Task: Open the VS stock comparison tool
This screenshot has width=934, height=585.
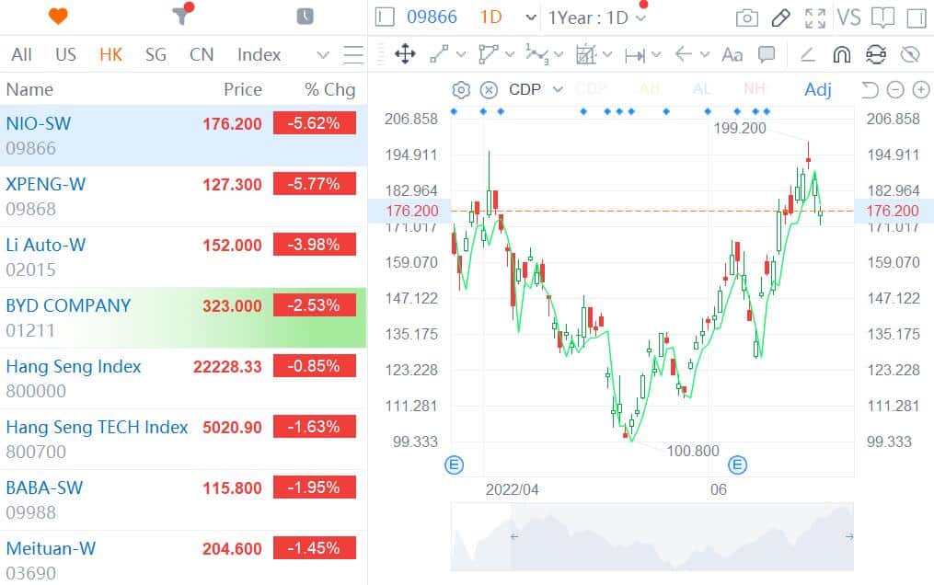Action: 851,17
